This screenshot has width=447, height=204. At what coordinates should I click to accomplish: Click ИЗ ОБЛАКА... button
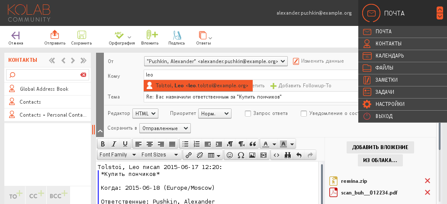point(380,160)
